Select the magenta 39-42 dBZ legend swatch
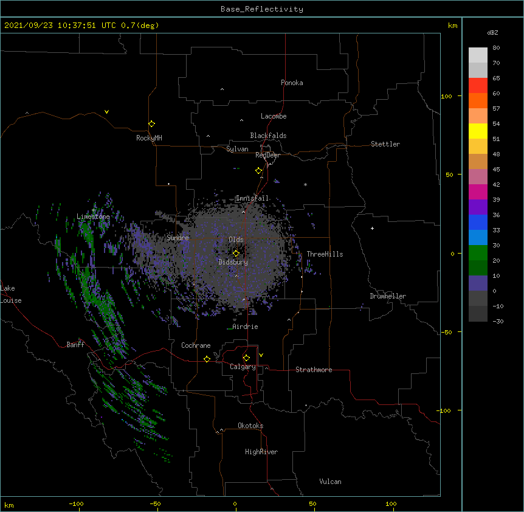This screenshot has width=524, height=512. point(478,192)
